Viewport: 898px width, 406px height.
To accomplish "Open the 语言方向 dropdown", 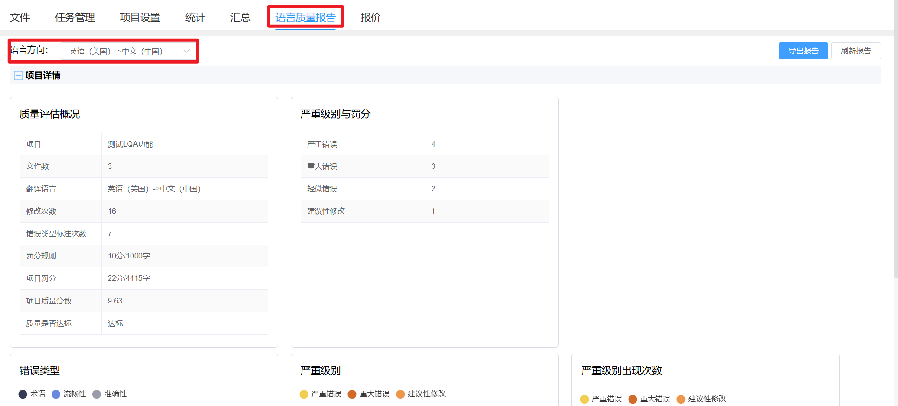I will coord(128,51).
